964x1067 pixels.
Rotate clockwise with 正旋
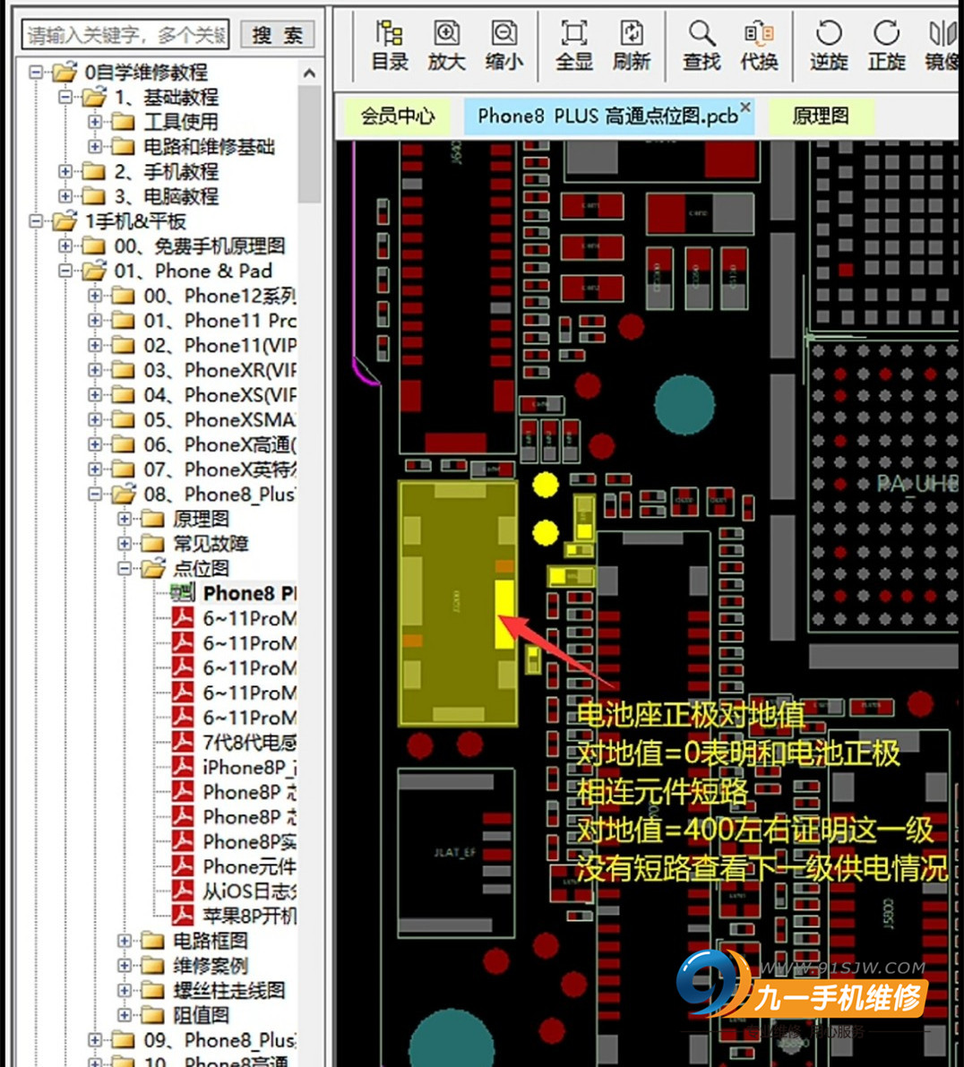click(x=886, y=45)
